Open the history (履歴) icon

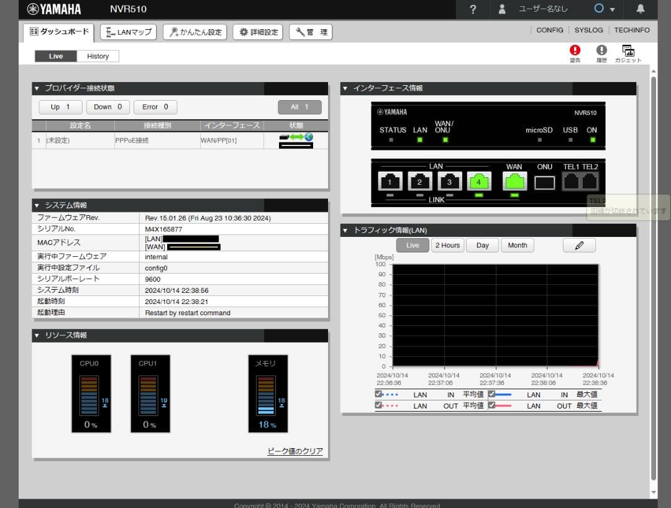601,51
